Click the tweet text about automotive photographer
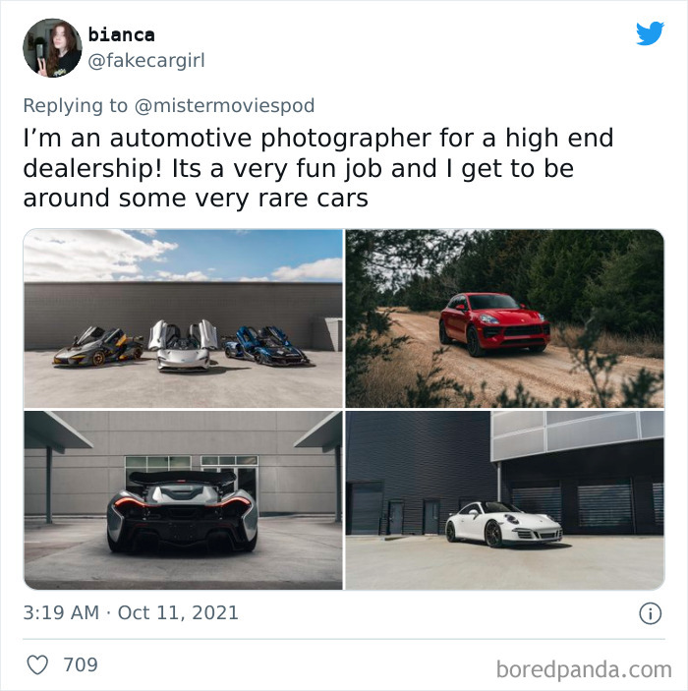This screenshot has height=691, width=688. (x=317, y=168)
